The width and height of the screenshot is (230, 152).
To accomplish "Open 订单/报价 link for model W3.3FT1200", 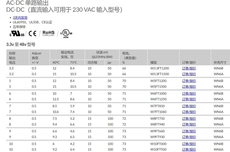I will coord(189,68).
